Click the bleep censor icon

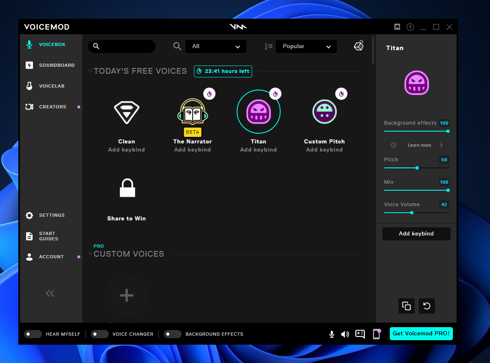[359, 334]
